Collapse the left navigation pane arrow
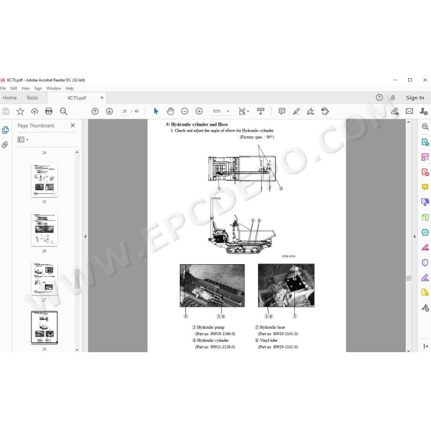The width and height of the screenshot is (431, 431). tap(85, 236)
